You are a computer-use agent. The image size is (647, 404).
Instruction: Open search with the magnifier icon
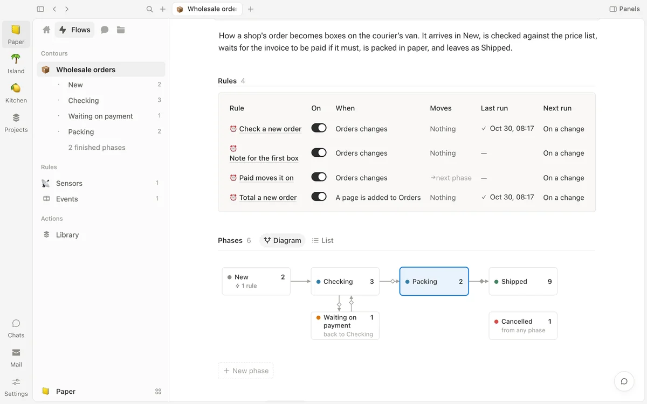150,9
